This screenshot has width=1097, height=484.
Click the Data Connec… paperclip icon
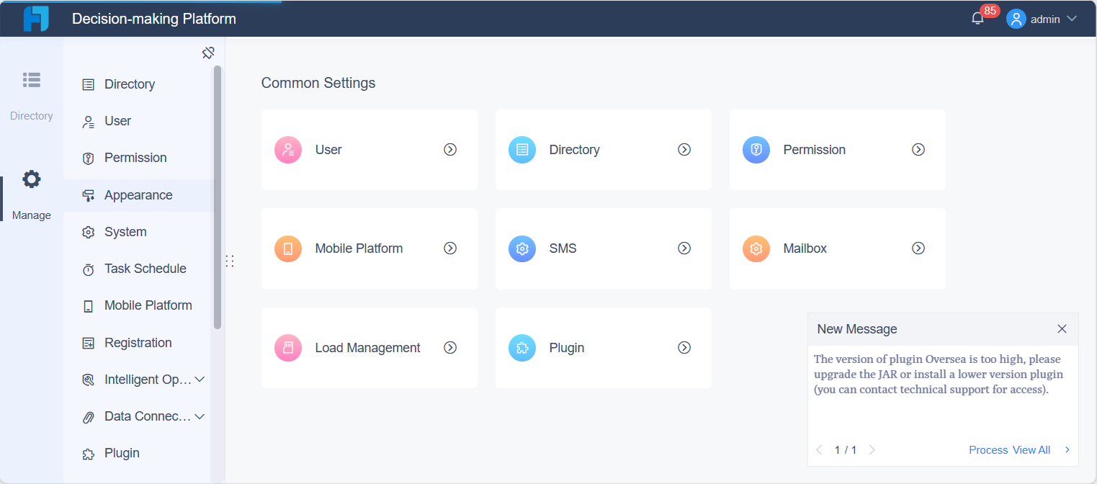[89, 417]
